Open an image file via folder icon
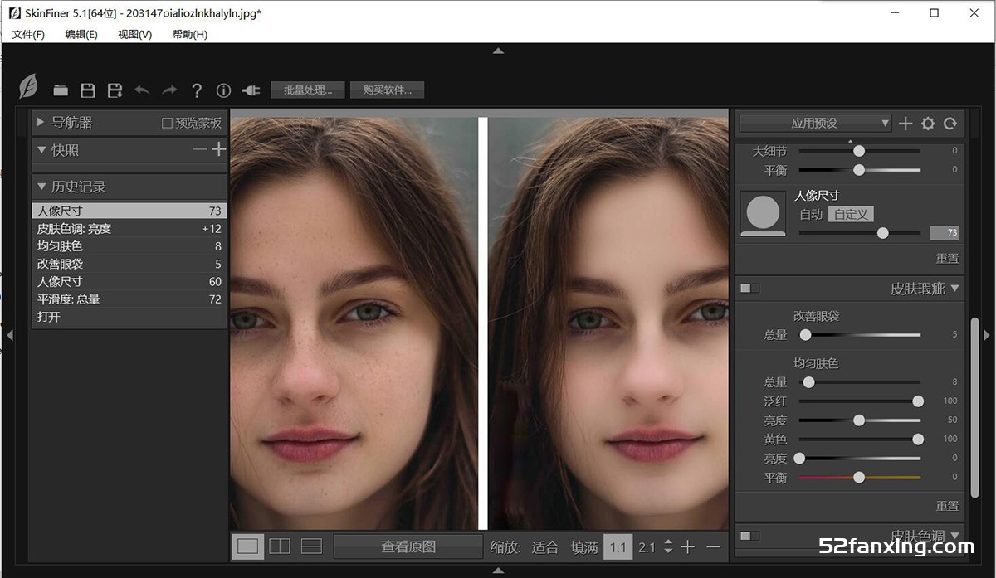This screenshot has height=578, width=996. 61,90
